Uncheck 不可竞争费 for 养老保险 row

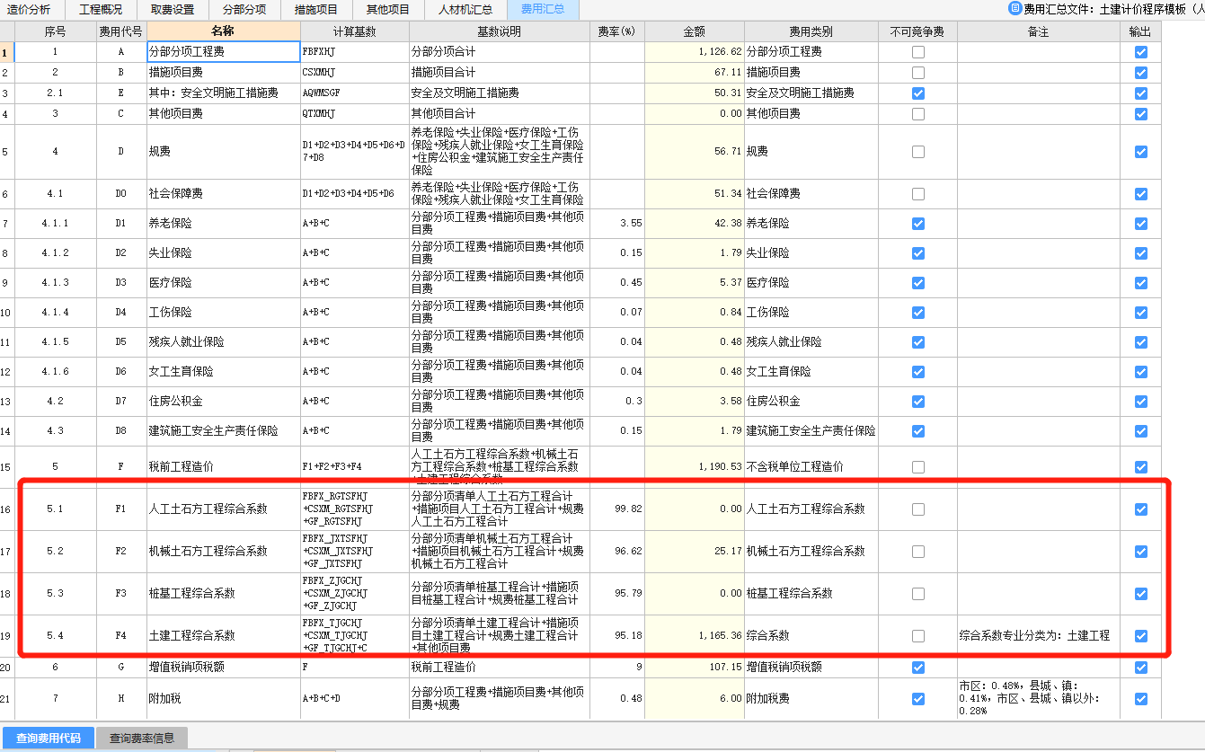(x=917, y=223)
